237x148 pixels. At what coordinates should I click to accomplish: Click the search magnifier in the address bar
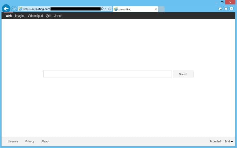click(x=102, y=9)
